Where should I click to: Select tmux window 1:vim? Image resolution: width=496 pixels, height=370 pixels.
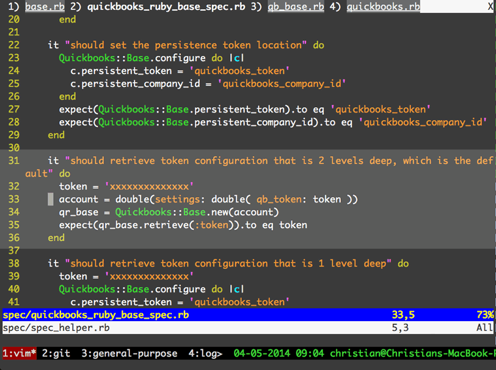(x=20, y=353)
